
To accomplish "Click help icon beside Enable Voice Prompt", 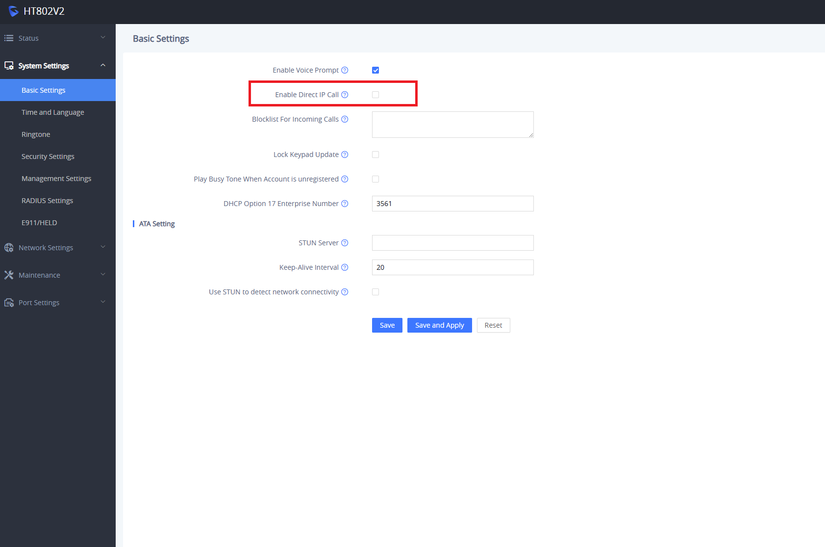I will click(x=345, y=70).
